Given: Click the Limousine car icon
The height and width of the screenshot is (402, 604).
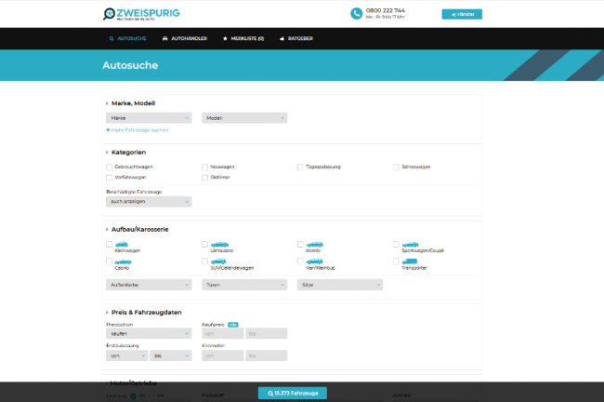Looking at the screenshot, I should click(x=219, y=244).
